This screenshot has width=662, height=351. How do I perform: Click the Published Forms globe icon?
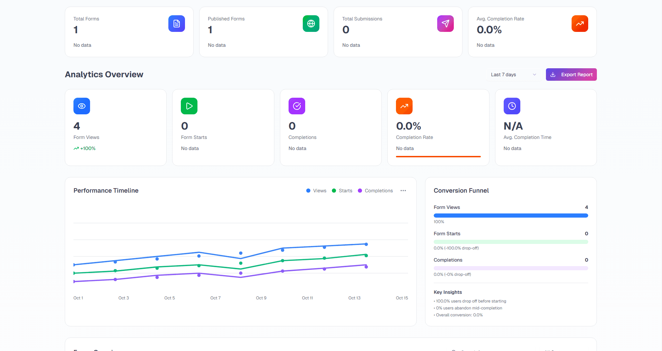pyautogui.click(x=311, y=24)
